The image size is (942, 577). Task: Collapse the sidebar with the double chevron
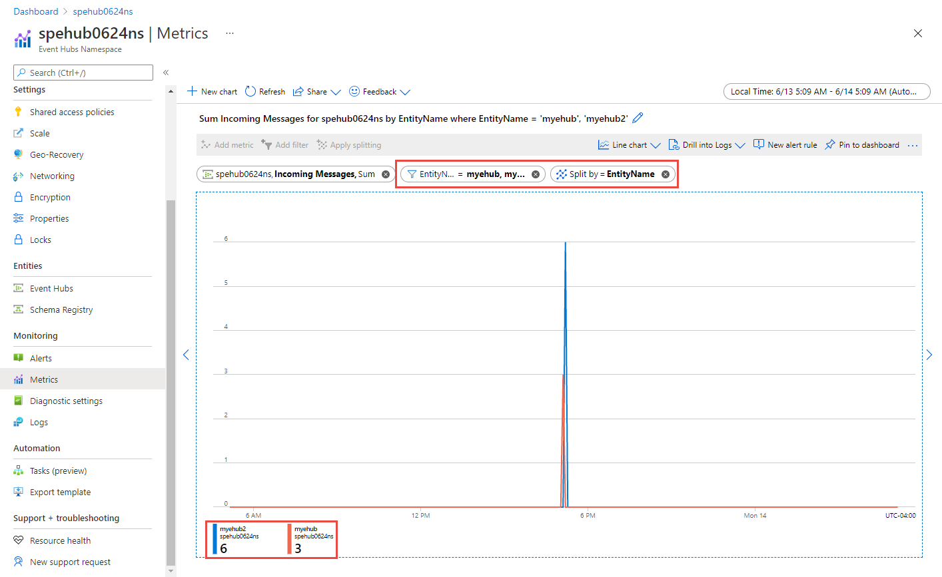point(166,73)
